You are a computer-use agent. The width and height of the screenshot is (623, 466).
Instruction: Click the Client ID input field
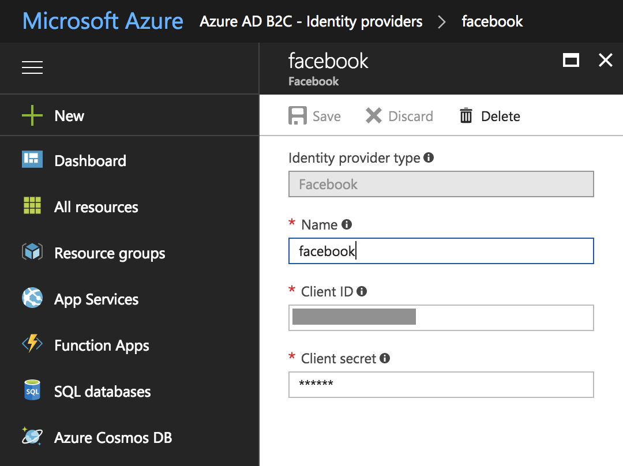pyautogui.click(x=441, y=317)
